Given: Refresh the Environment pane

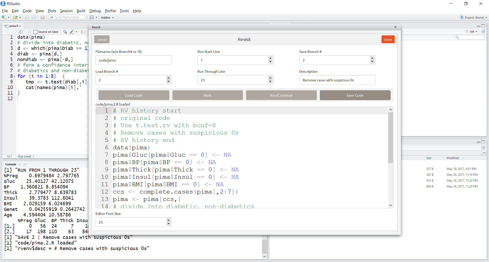Looking at the screenshot, I should click(x=483, y=32).
